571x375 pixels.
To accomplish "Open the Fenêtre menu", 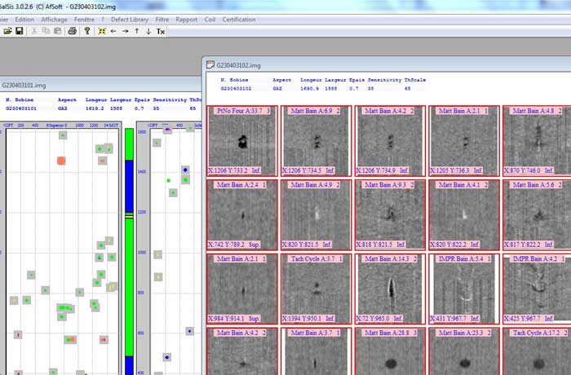I will 84,20.
